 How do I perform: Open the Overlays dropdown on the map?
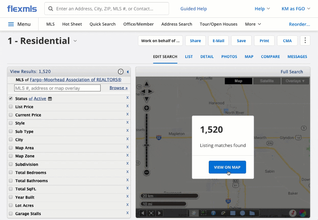click(295, 81)
